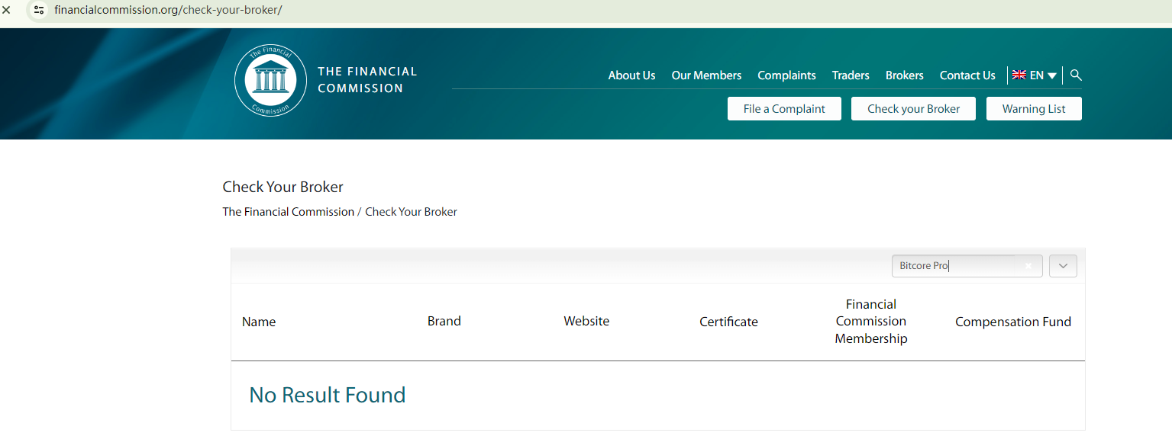Open the site search magnifier icon

(x=1076, y=75)
